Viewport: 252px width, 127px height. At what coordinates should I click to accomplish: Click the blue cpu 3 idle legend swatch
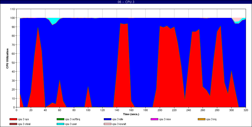click(x=108, y=119)
